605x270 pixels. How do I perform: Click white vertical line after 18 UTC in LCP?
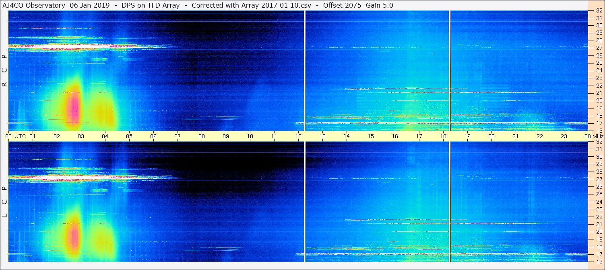coord(449,201)
